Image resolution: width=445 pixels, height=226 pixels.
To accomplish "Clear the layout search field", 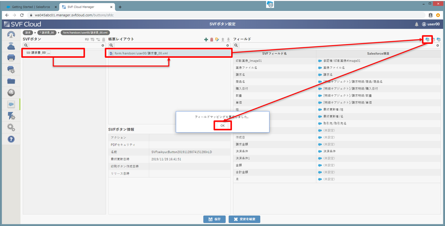I will pos(227,45).
